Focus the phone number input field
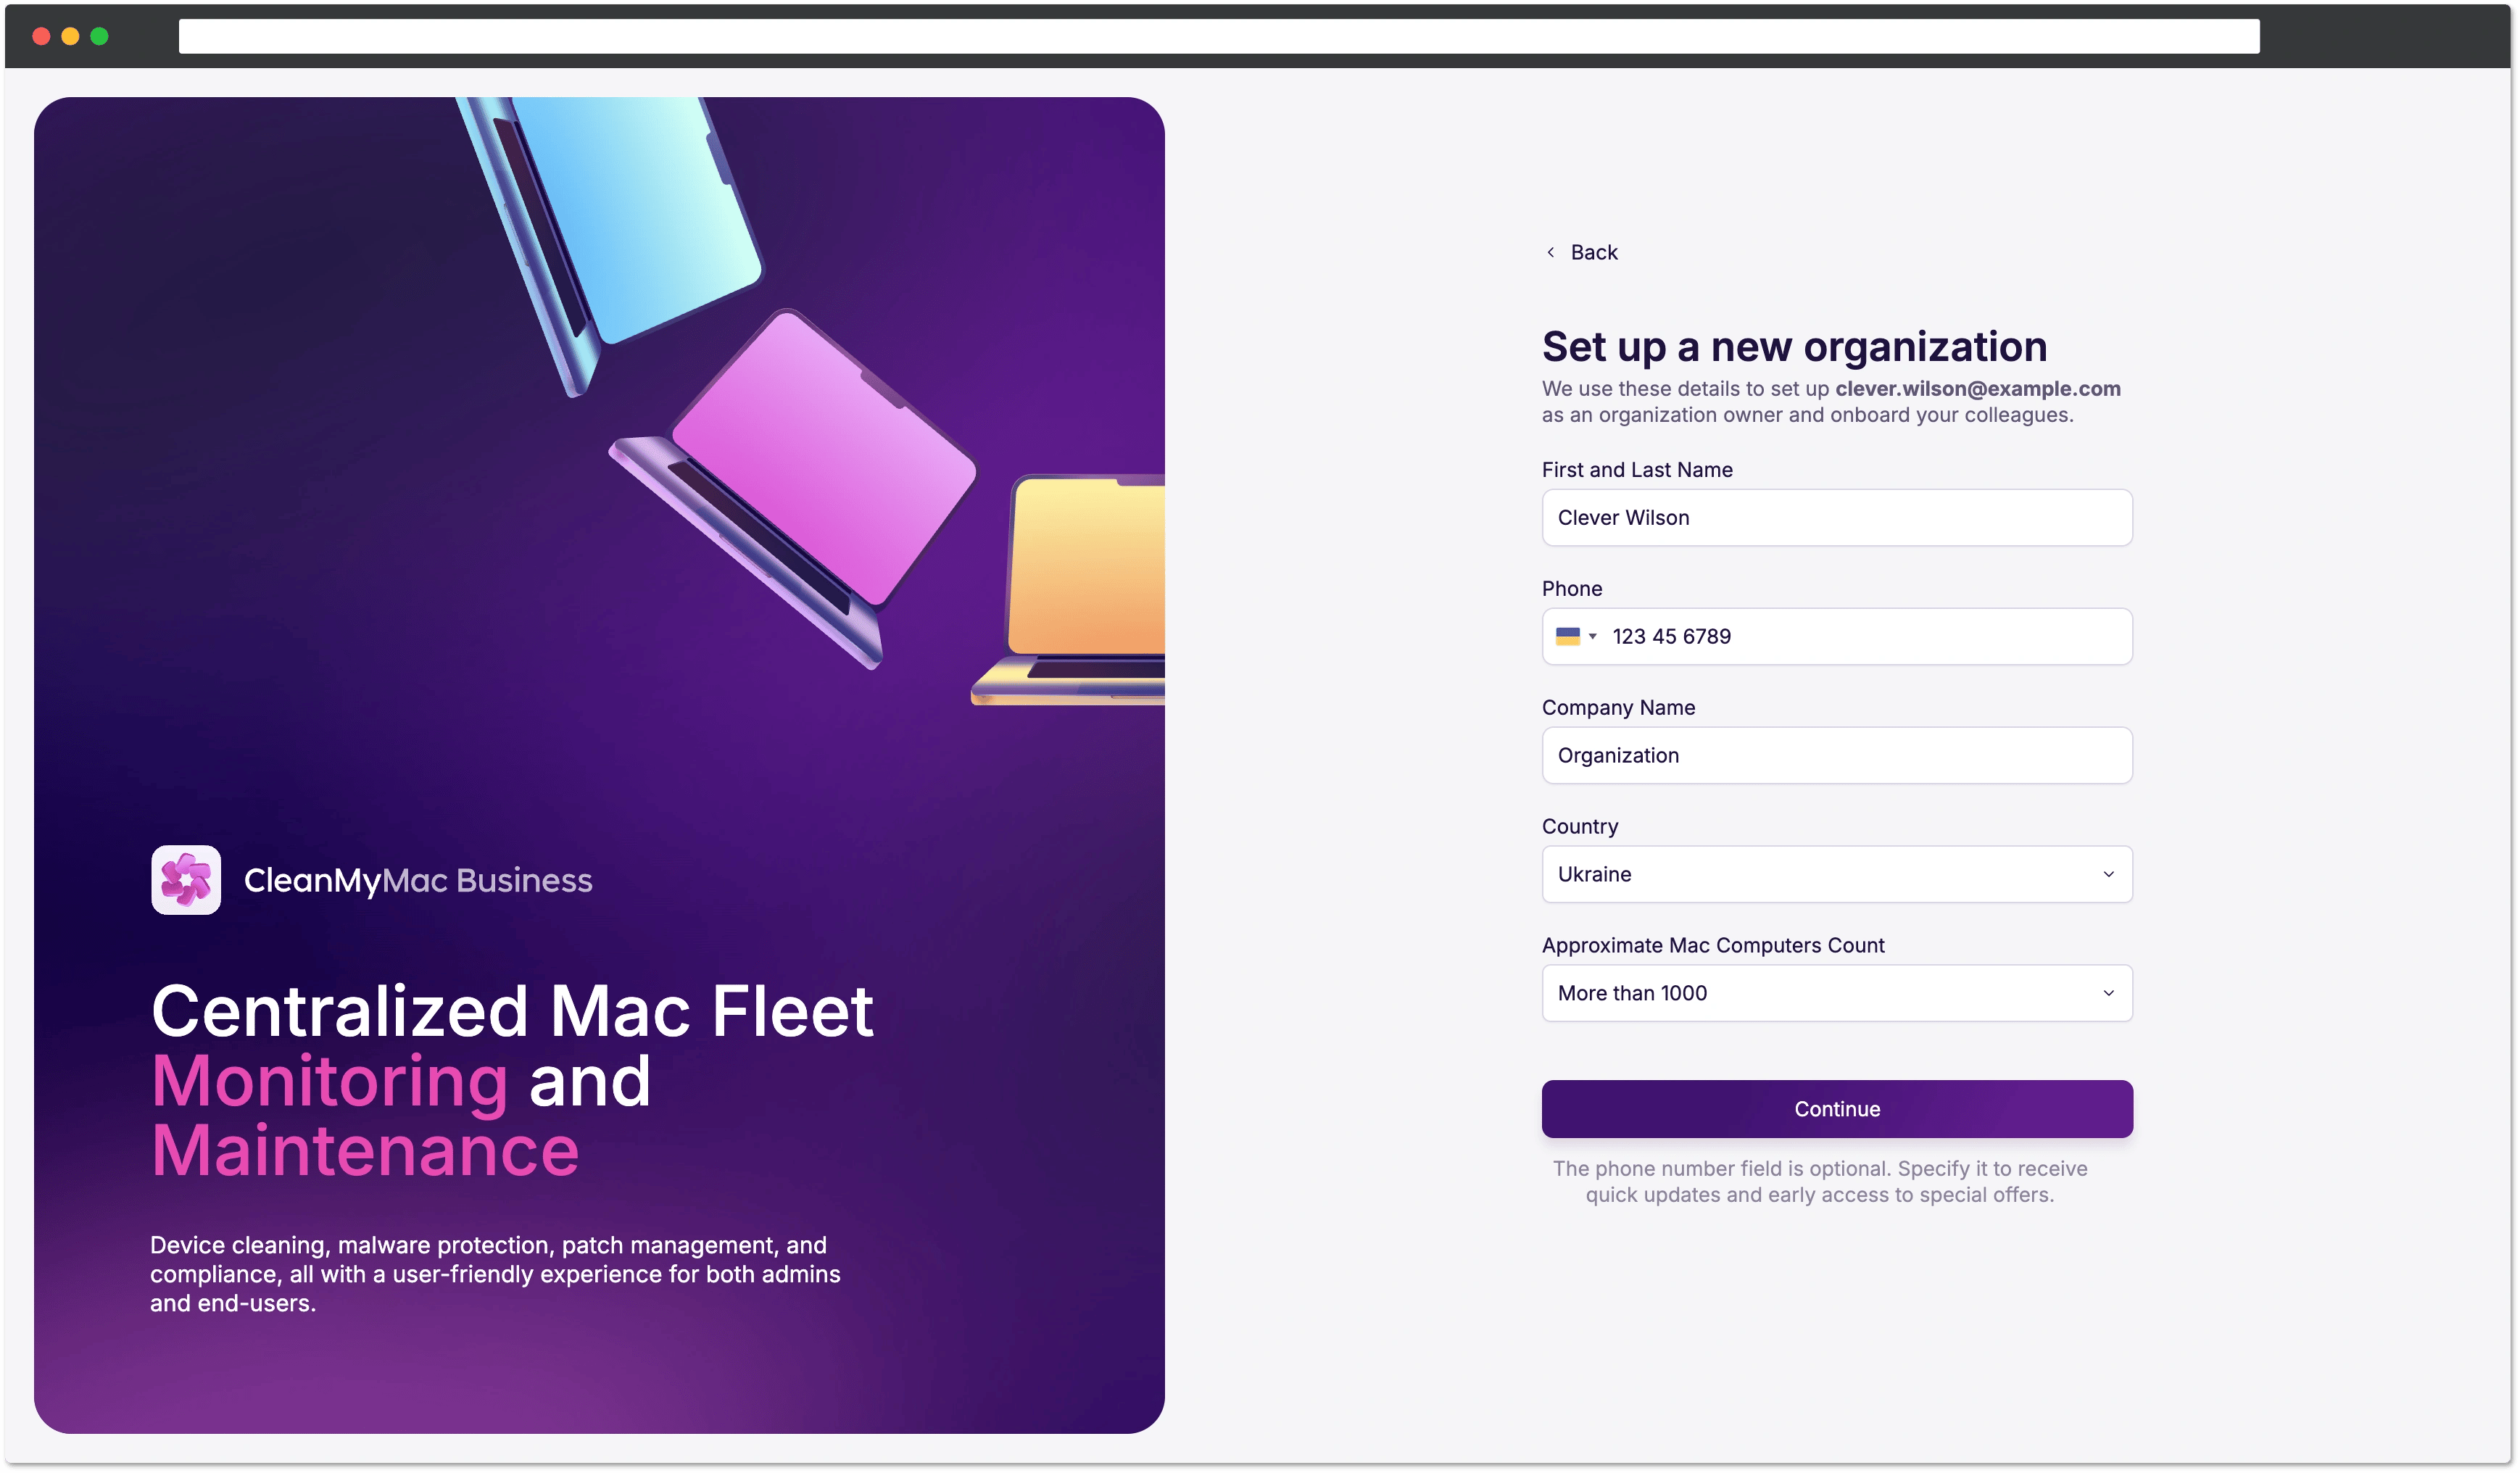The image size is (2520, 1473). [x=1860, y=636]
